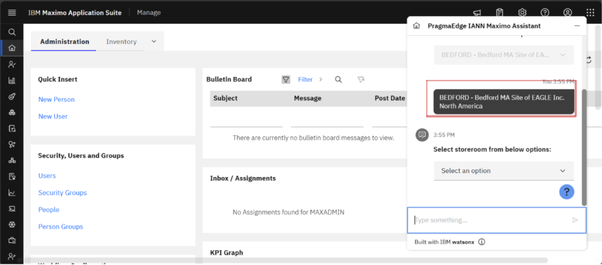
Task: Click the Subject column header
Action: 225,98
